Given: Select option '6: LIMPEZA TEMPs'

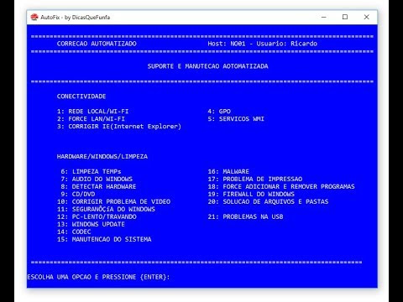Looking at the screenshot, I should (x=91, y=172).
